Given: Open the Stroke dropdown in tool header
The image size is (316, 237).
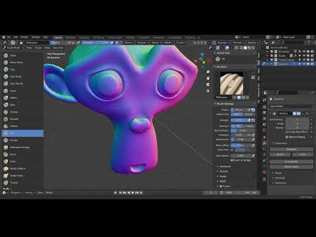Looking at the screenshot, I should [156, 43].
